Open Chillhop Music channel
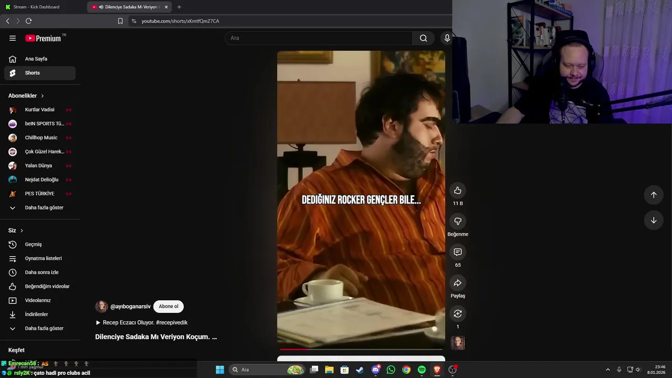672x378 pixels. (40, 138)
